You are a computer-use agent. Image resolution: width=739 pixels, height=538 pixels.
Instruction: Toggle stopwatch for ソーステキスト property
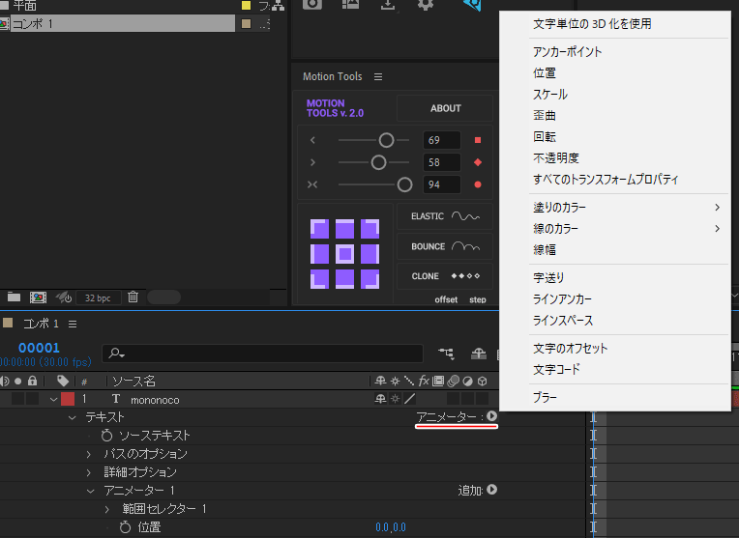tap(106, 436)
